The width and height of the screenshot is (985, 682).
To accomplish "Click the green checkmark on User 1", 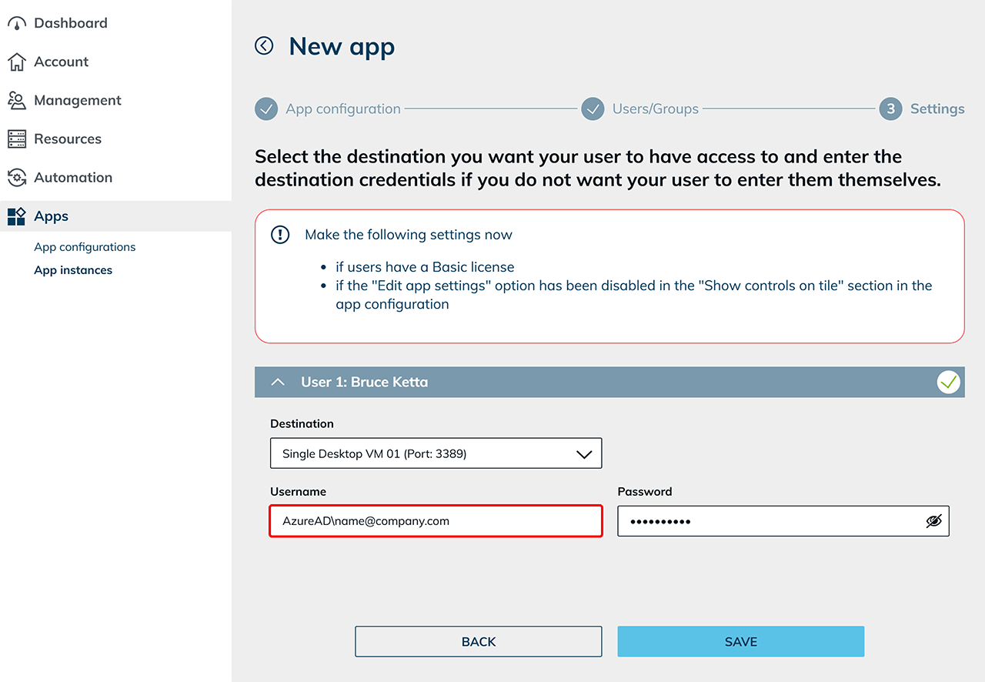I will point(949,382).
